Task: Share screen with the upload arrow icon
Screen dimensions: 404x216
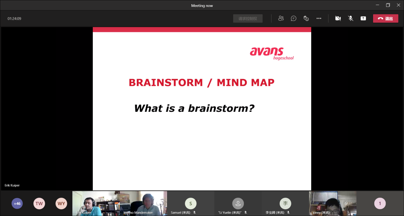Action: point(363,18)
